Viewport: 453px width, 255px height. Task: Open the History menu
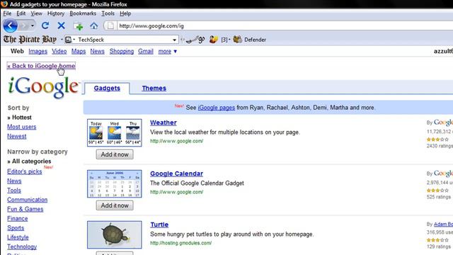(56, 13)
